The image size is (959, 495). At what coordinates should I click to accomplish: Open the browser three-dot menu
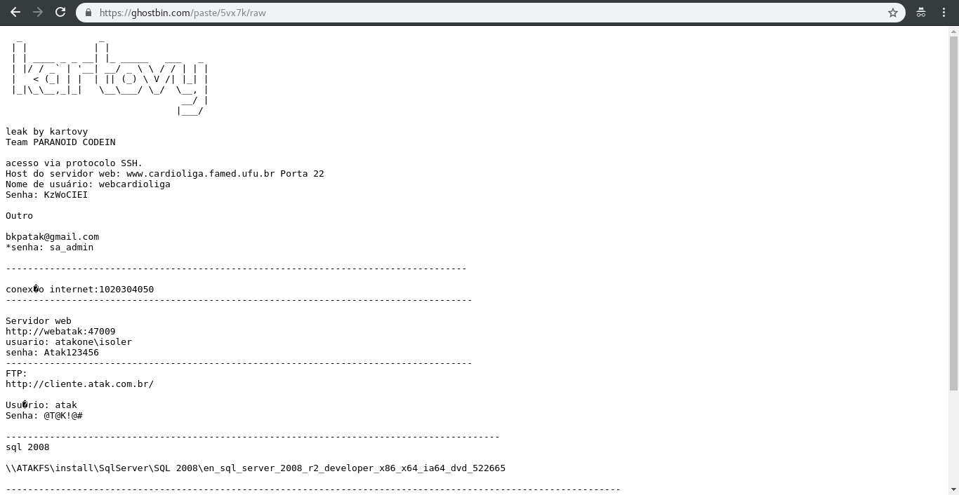[x=944, y=13]
